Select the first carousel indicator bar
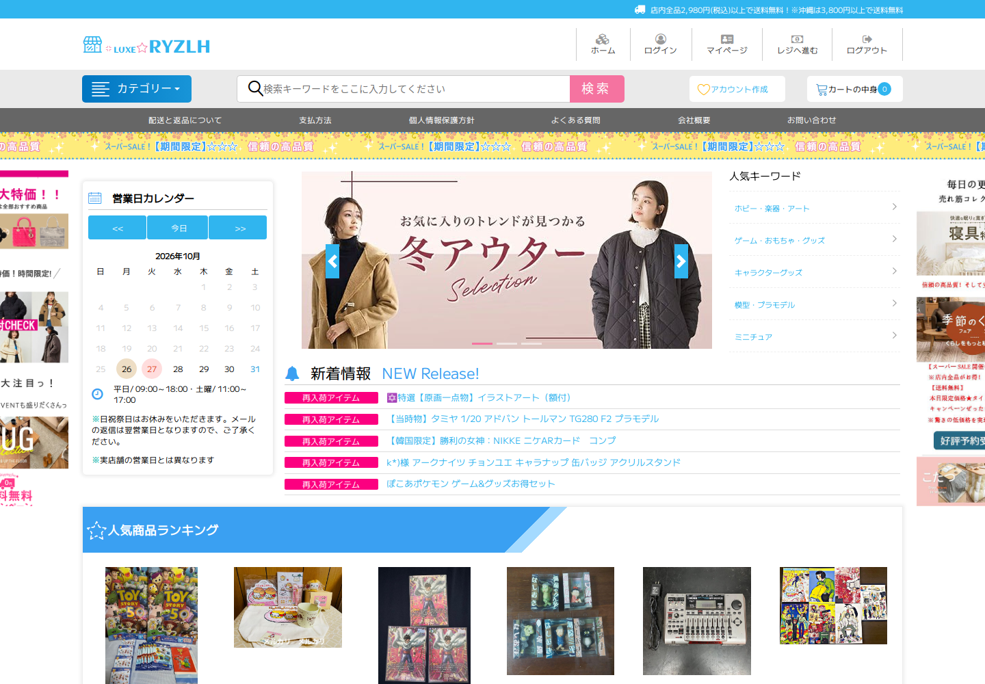985x684 pixels. click(x=482, y=343)
